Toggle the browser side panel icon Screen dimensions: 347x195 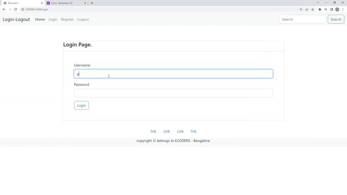331,10
